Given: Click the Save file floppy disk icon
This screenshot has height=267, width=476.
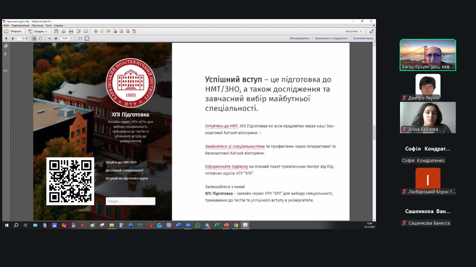Looking at the screenshot, I should coord(56,31).
